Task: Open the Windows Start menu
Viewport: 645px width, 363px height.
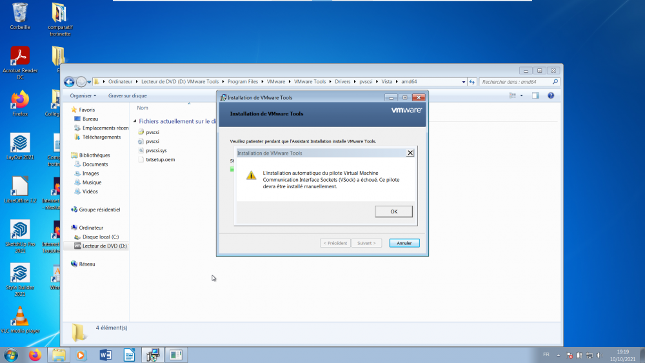Action: (x=11, y=355)
